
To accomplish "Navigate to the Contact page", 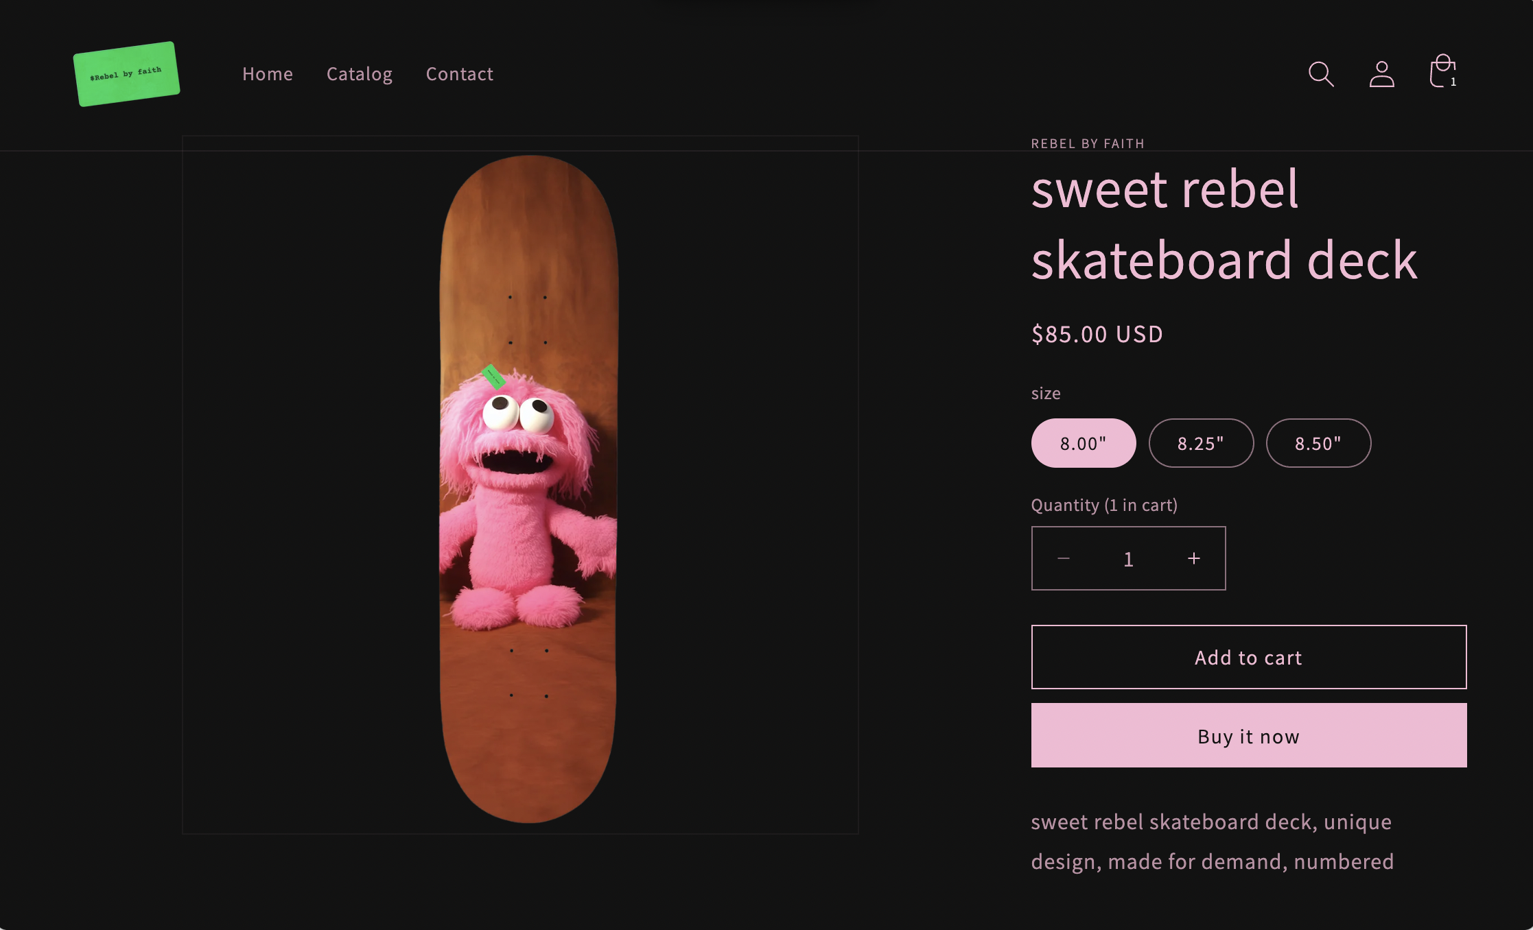I will click(x=460, y=74).
